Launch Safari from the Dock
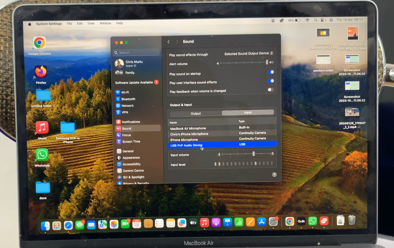 point(68,225)
